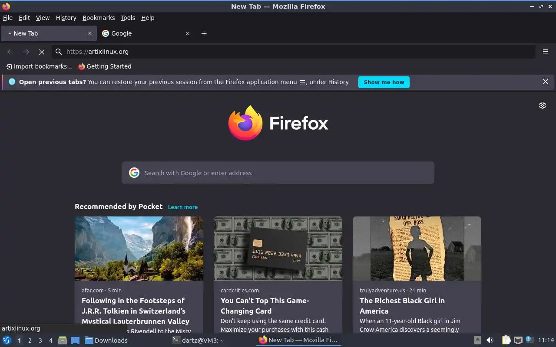Go back to previous page
The height and width of the screenshot is (347, 556).
(10, 52)
